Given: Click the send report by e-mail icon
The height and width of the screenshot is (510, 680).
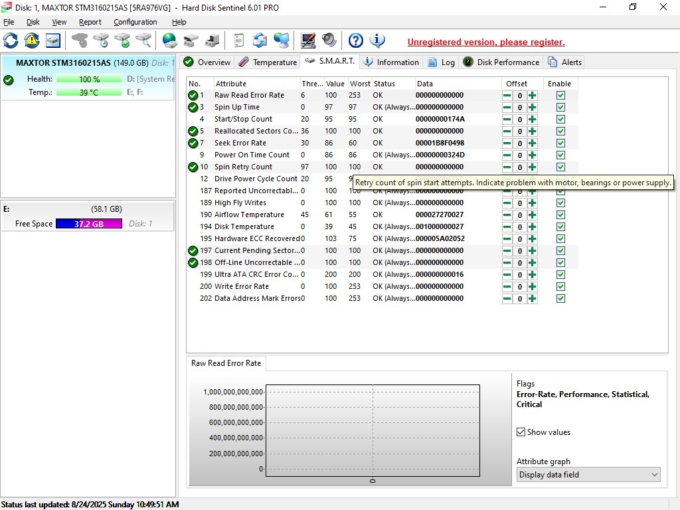Looking at the screenshot, I should pos(260,41).
